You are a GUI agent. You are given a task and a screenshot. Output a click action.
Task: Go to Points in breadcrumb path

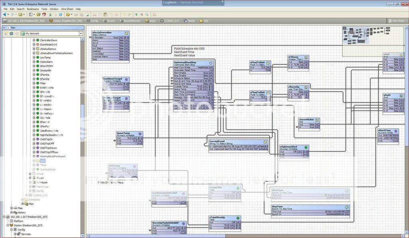pyautogui.click(x=191, y=20)
